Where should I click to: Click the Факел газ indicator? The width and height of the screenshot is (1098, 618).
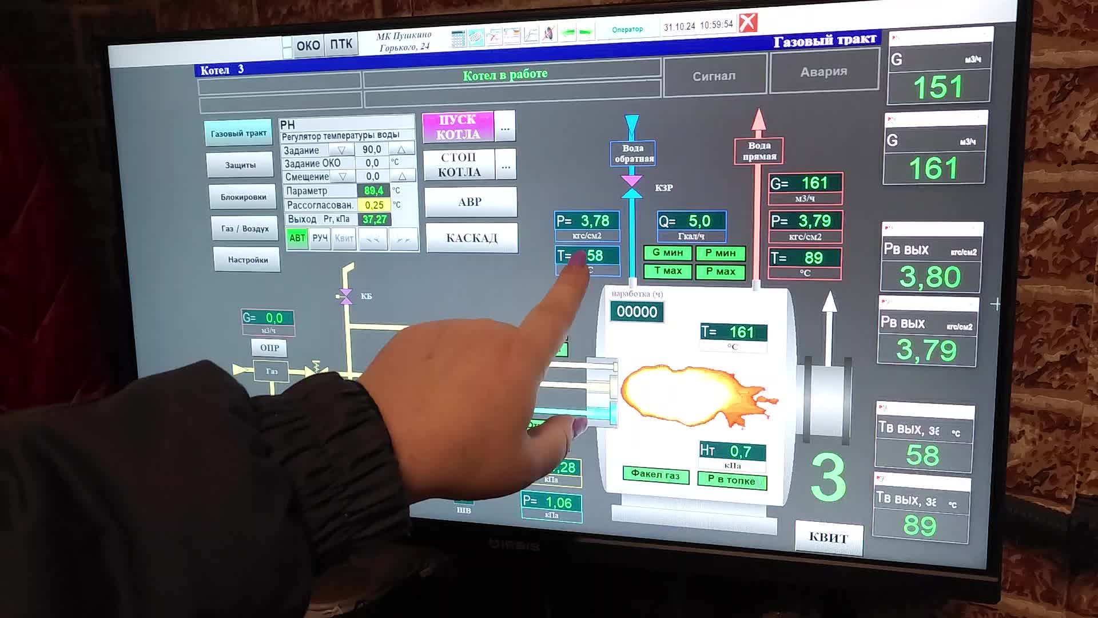point(656,475)
